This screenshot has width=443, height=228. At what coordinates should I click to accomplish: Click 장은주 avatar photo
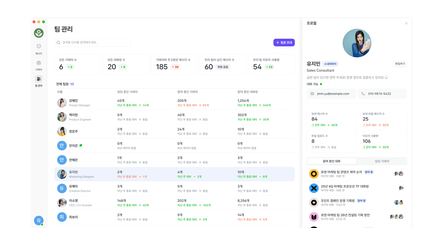tap(62, 131)
